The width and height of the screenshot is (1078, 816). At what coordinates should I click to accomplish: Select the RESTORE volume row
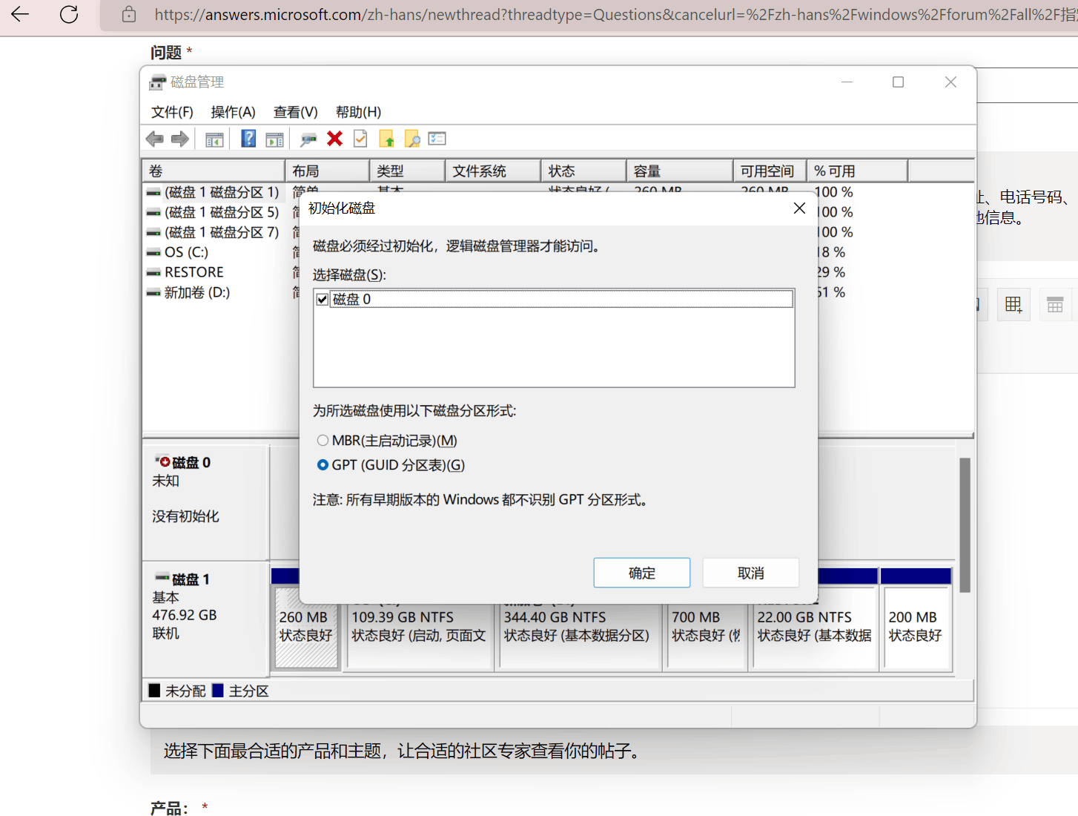tap(185, 272)
